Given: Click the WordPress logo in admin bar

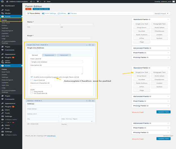Looking at the screenshot, I should pyautogui.click(x=2, y=1).
